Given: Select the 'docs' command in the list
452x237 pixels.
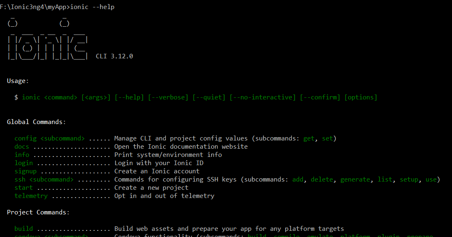Looking at the screenshot, I should (x=22, y=147).
